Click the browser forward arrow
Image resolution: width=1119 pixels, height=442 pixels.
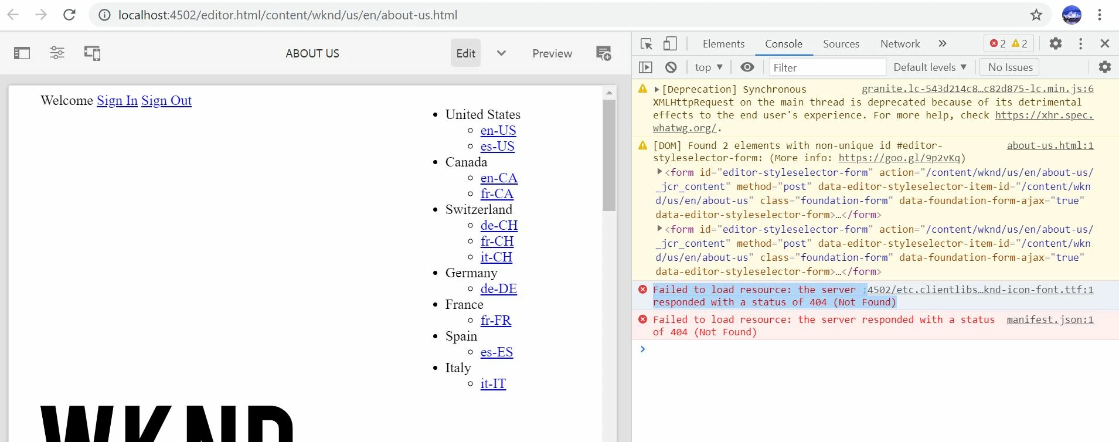click(41, 15)
